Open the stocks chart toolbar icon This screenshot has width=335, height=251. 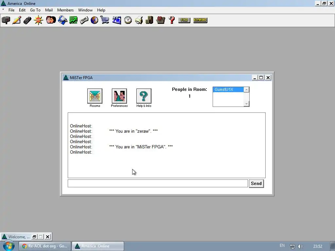click(73, 20)
